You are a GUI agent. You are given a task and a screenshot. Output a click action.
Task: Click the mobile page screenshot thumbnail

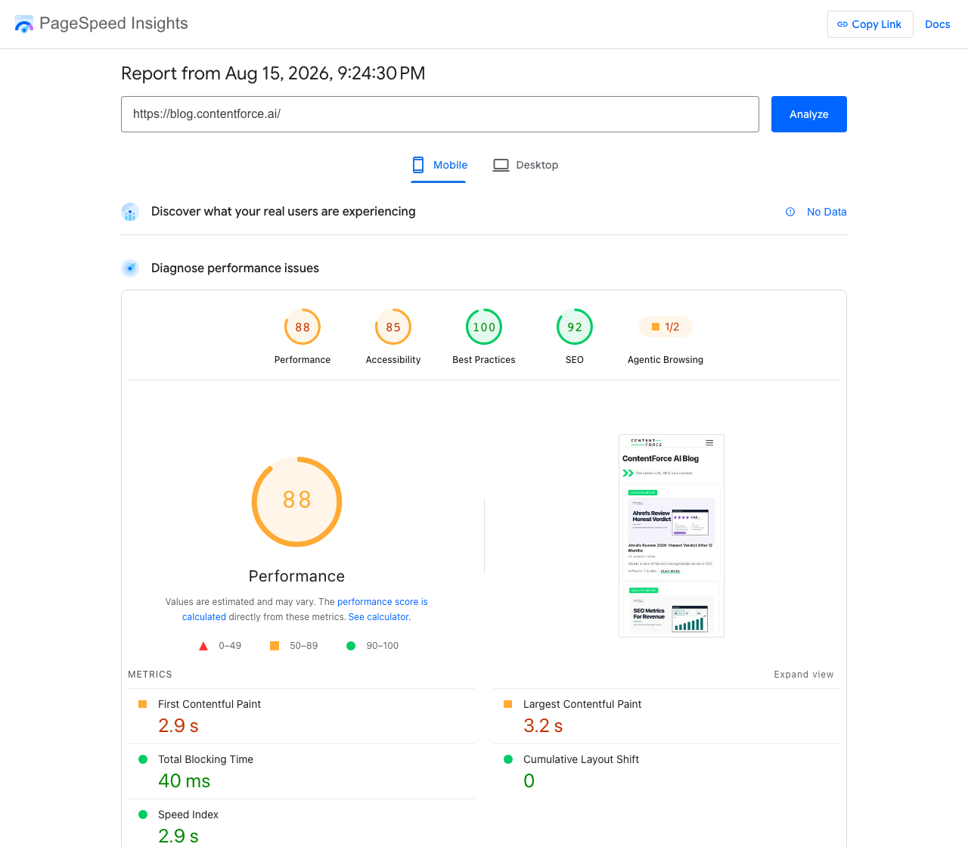(x=672, y=535)
